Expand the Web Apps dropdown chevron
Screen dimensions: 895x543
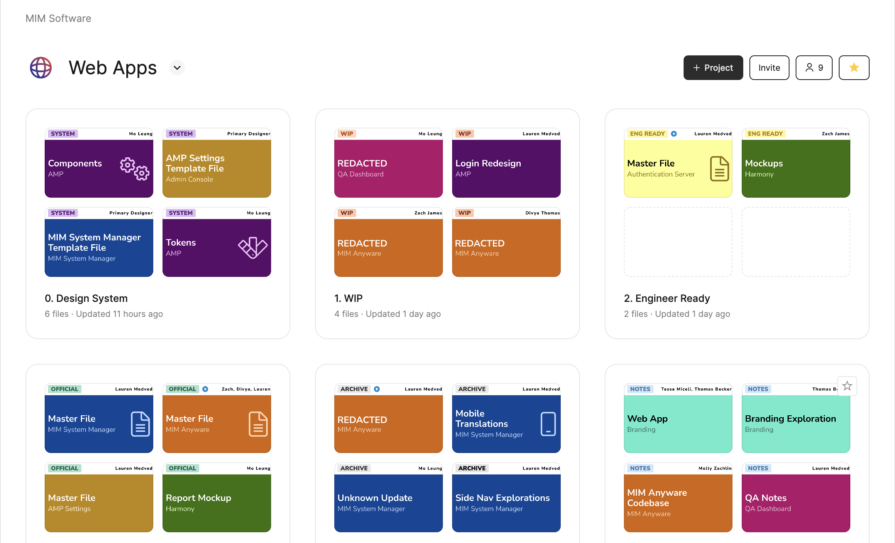tap(177, 68)
